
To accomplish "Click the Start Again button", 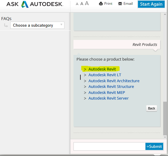I will [151, 4].
